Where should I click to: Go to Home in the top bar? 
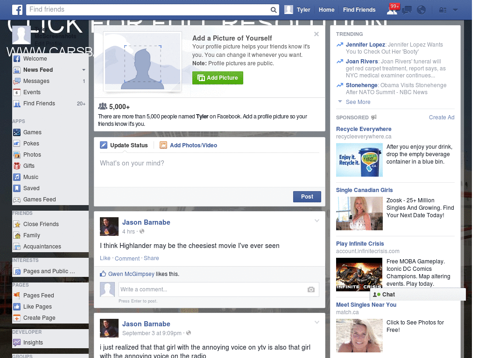[326, 10]
